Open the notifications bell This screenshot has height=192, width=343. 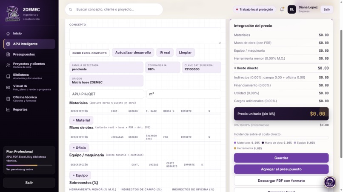(282, 9)
